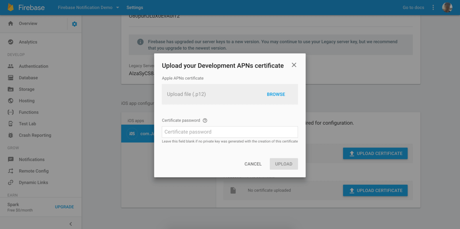The width and height of the screenshot is (460, 229).
Task: Open the Firebase Notification Demo project dropdown
Action: [x=88, y=7]
